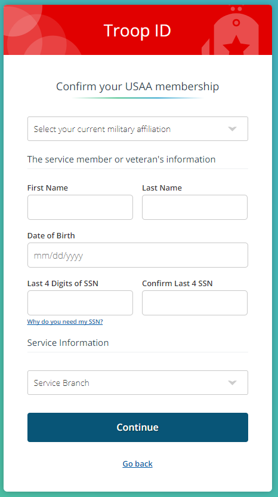The height and width of the screenshot is (497, 278).
Task: Follow the Go back link
Action: (137, 464)
